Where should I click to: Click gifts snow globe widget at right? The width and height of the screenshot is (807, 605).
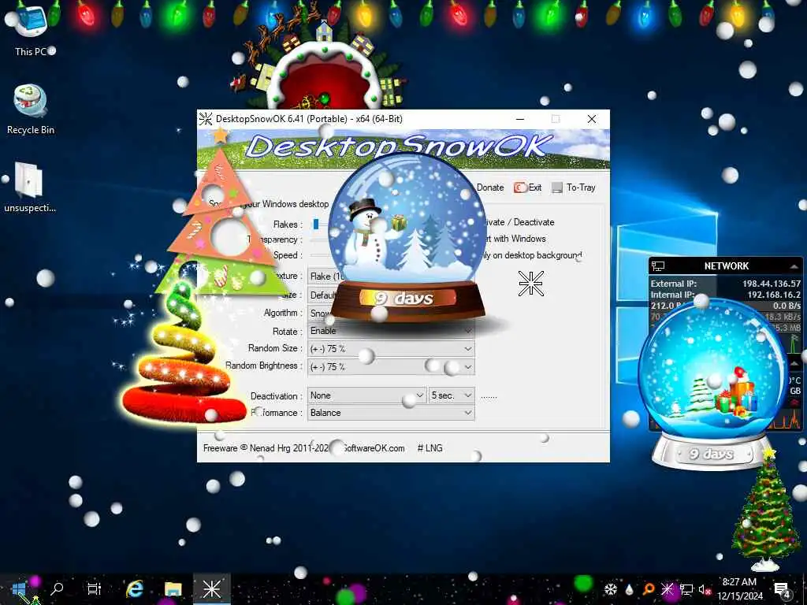[713, 384]
